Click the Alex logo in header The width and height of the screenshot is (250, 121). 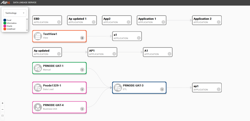(5, 3)
